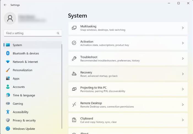Open Recovery options
This screenshot has width=193, height=134.
[x=128, y=74]
